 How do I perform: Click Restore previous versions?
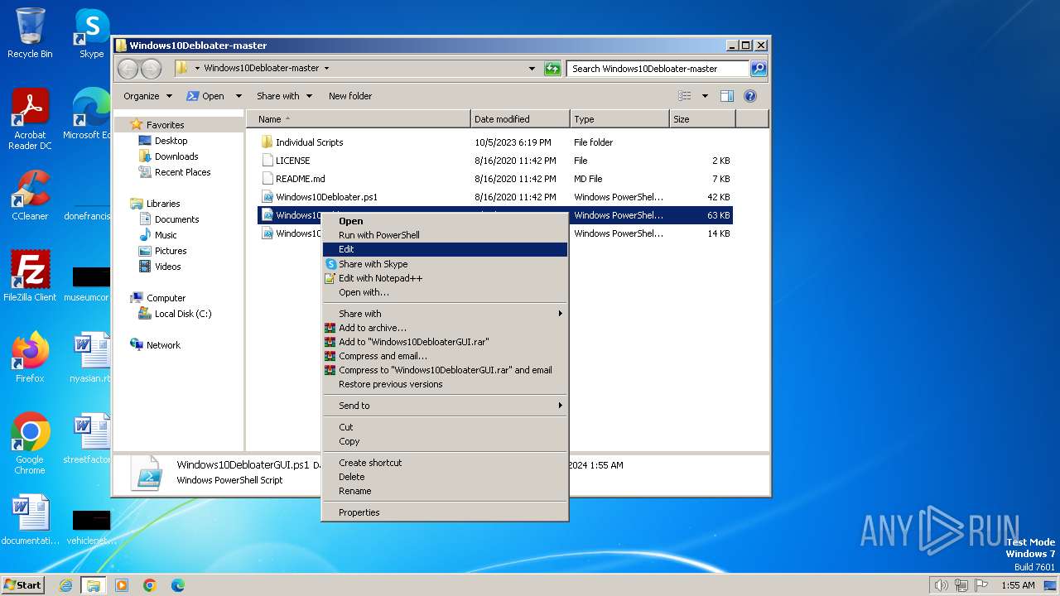(x=445, y=384)
